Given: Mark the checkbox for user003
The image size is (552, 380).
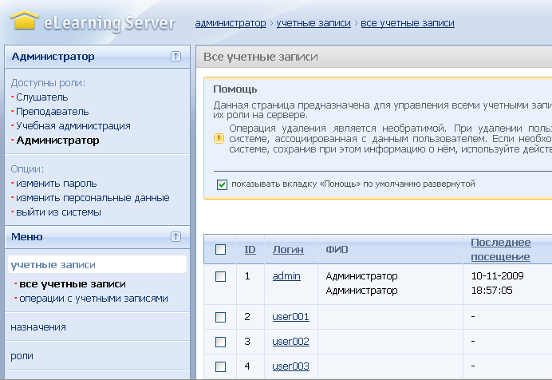Looking at the screenshot, I should [x=221, y=366].
